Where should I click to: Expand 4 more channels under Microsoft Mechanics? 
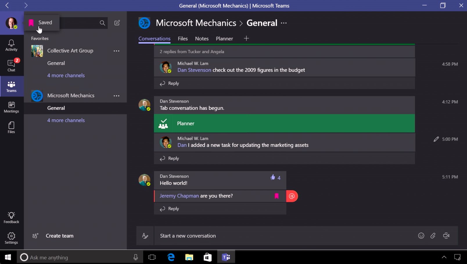pos(66,120)
